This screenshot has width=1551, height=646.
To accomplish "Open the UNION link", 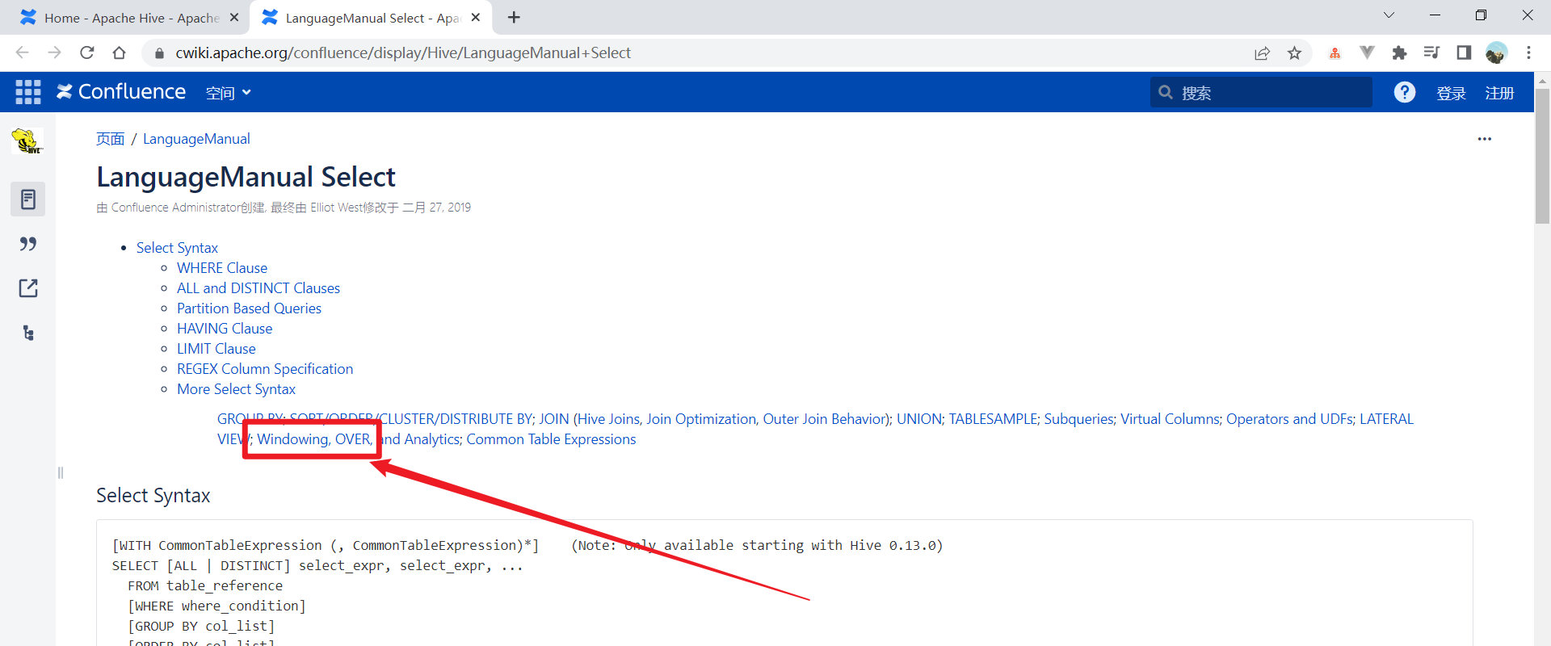I will [919, 419].
